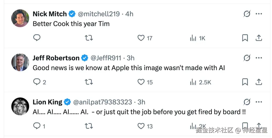Reply to Nick Mitch's tweet
This screenshot has width=272, height=138.
tap(37, 38)
